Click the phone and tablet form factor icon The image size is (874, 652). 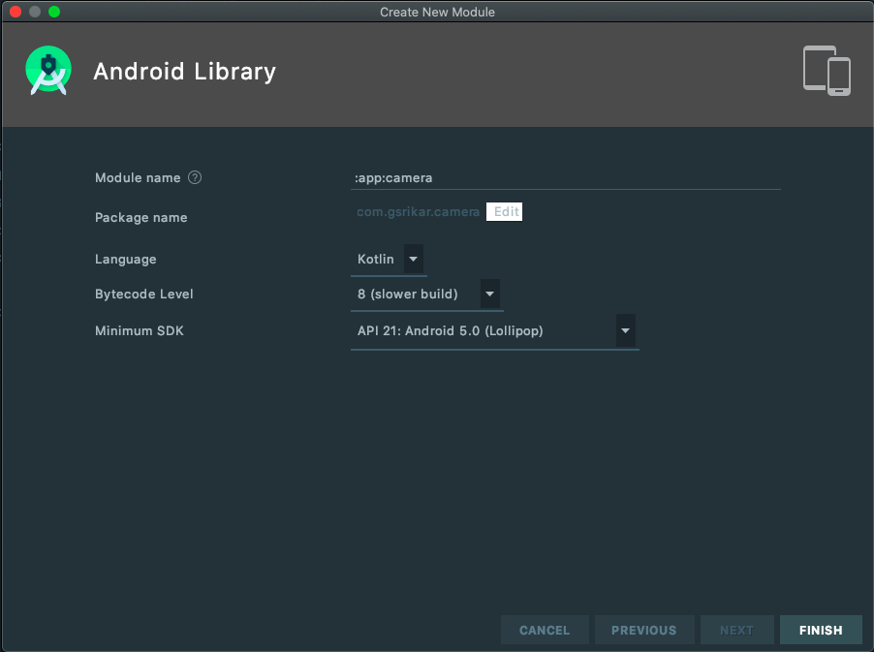click(x=827, y=71)
